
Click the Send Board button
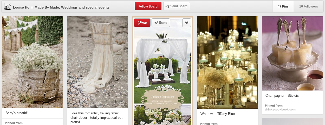[x=177, y=6]
